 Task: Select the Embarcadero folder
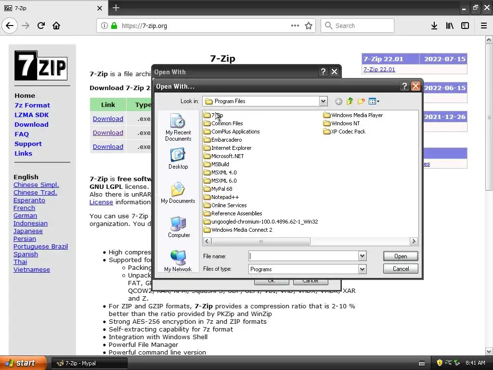223,140
